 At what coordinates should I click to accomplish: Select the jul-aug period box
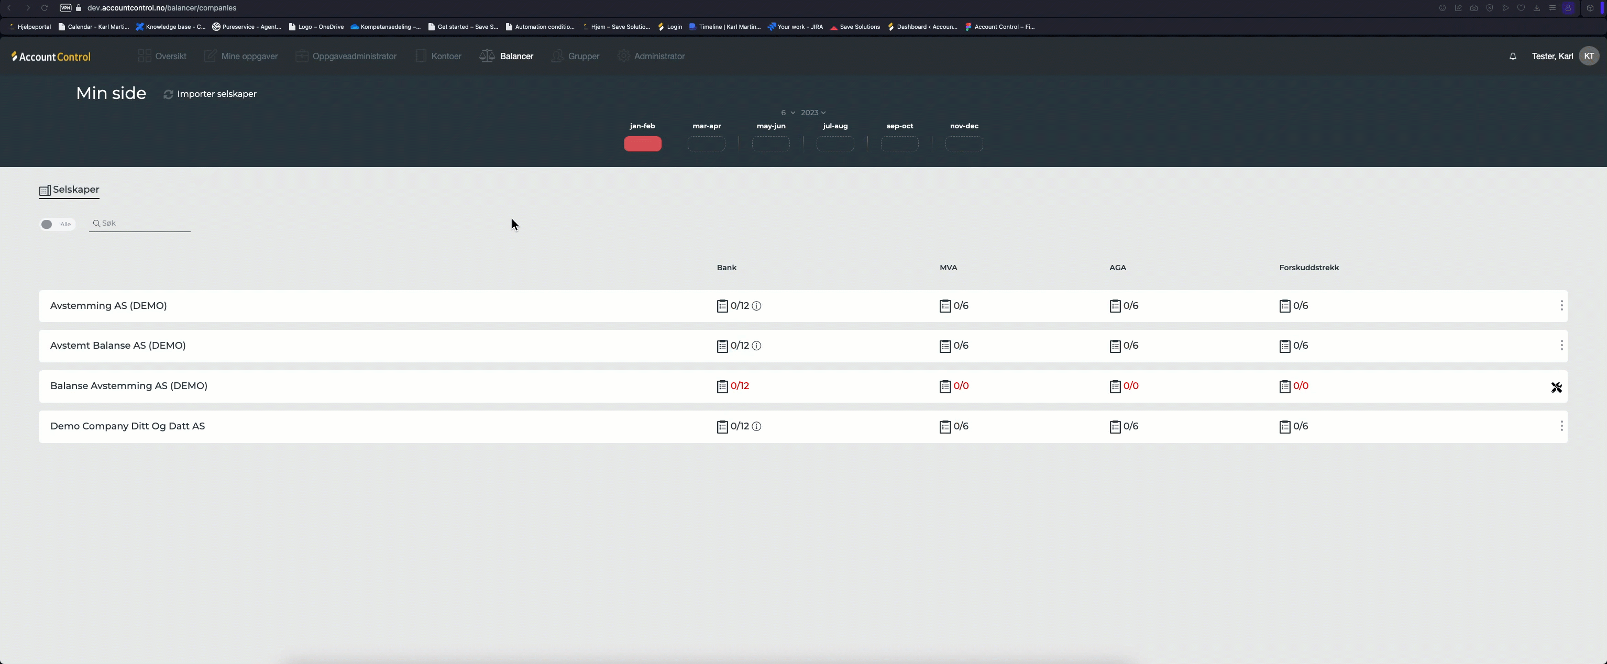[835, 144]
